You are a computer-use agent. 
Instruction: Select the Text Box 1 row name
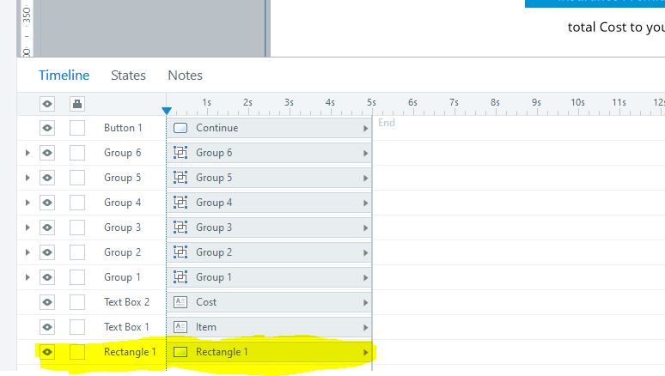click(126, 327)
